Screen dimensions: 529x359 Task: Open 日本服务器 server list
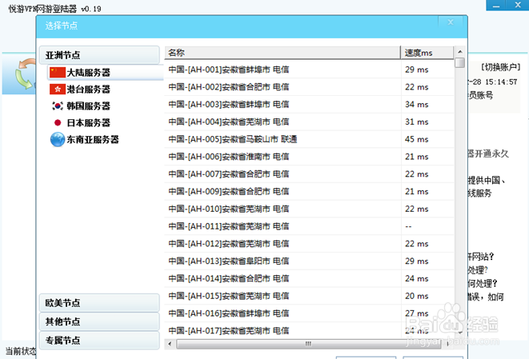click(88, 123)
